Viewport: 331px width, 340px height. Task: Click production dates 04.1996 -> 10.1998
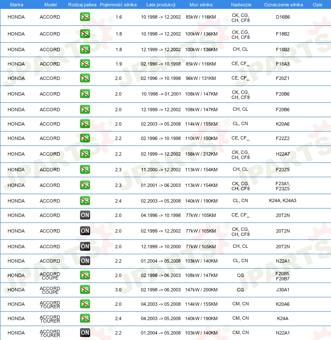[161, 215]
